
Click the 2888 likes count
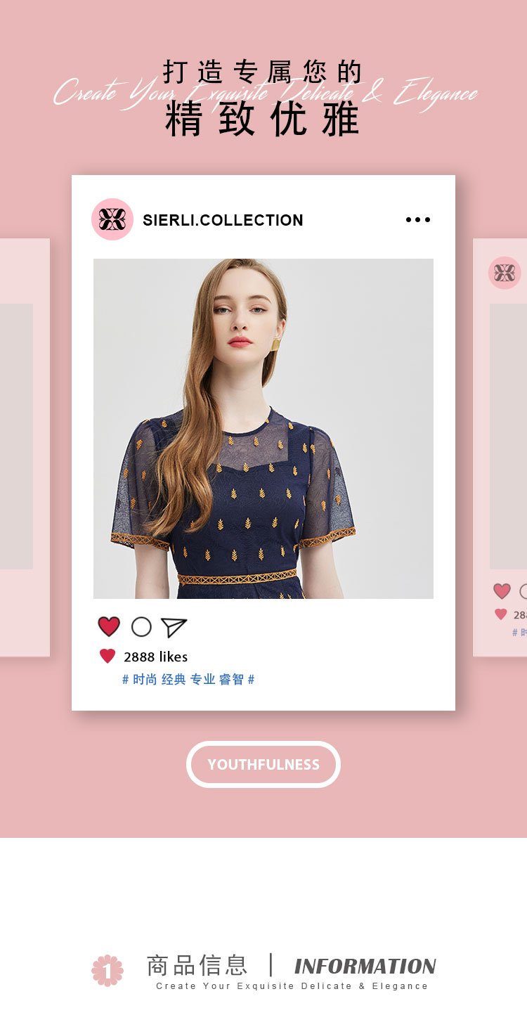coord(156,657)
